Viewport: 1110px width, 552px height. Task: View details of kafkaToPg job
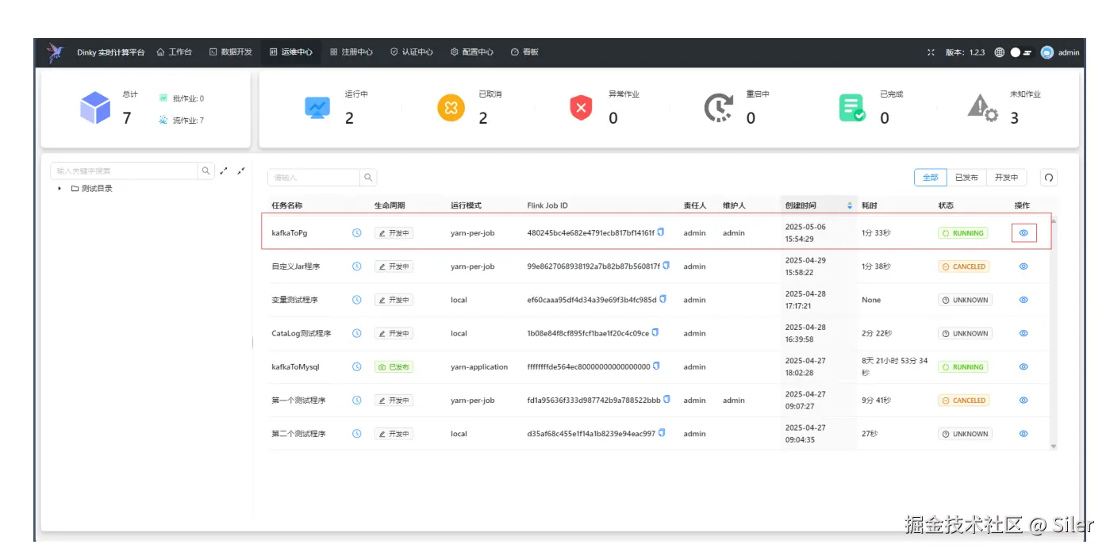(1024, 233)
